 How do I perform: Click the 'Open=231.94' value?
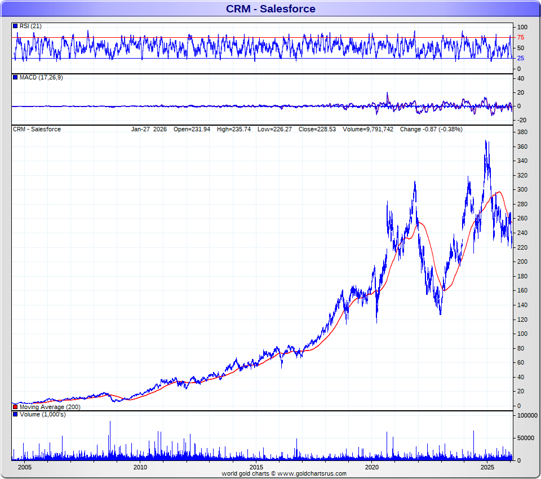coord(192,129)
